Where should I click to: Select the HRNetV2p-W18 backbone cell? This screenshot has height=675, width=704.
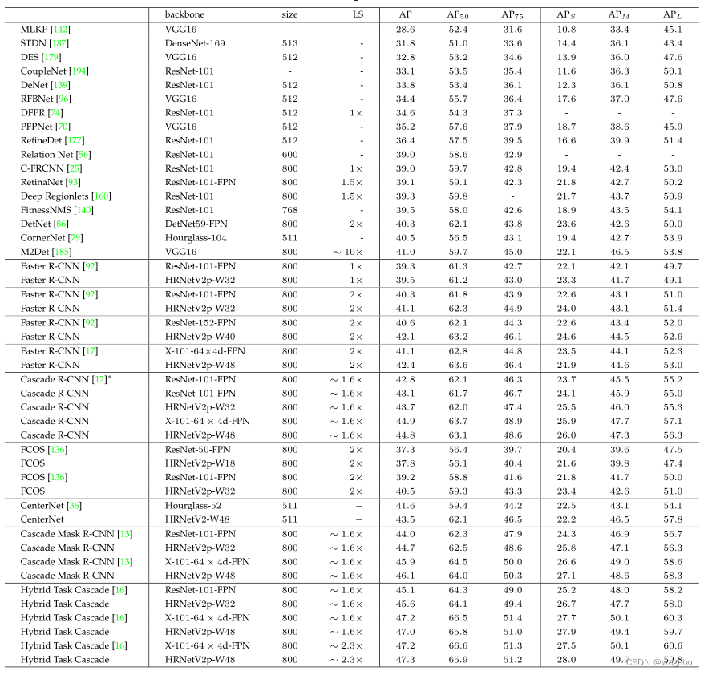[200, 463]
